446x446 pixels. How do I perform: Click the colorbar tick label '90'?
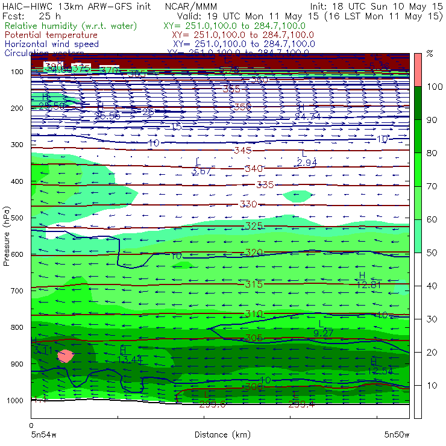click(432, 120)
